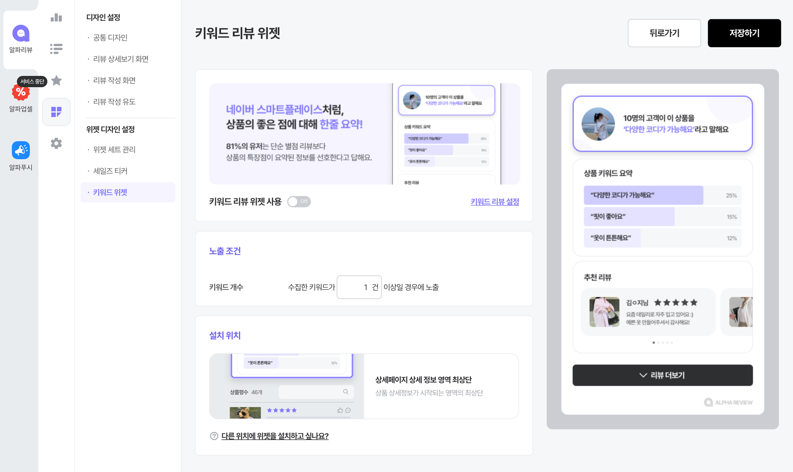Open the 키워드 리뷰 설정 link
The image size is (793, 472).
coord(495,202)
